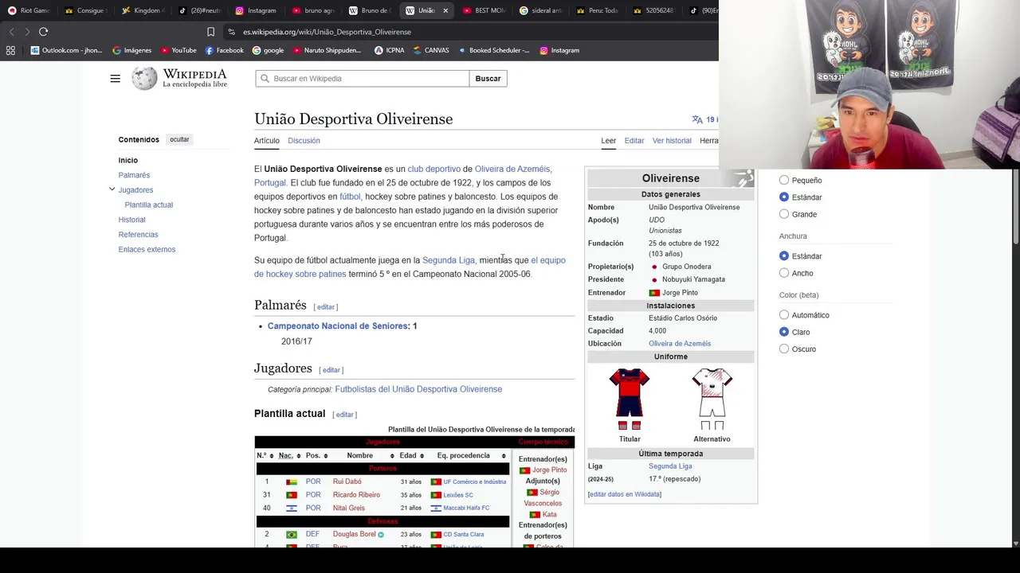1020x573 pixels.
Task: Select the Pequeño text size option
Action: [784, 180]
